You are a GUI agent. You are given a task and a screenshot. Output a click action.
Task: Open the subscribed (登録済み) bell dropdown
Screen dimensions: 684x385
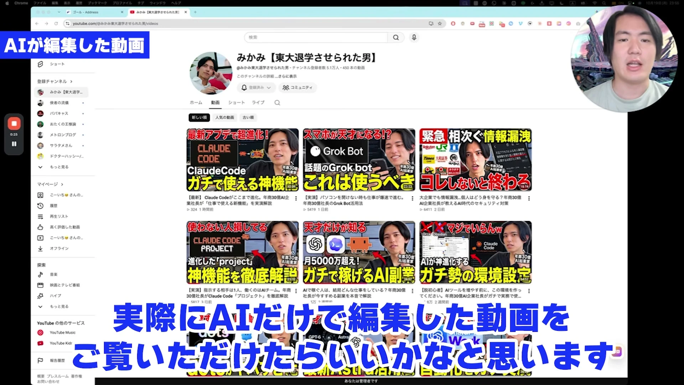click(256, 87)
